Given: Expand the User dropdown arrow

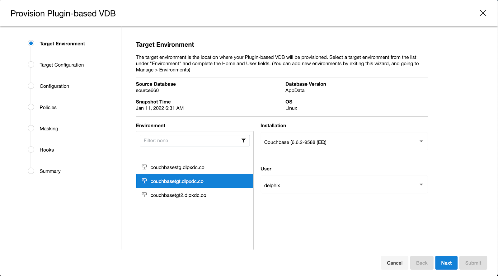Looking at the screenshot, I should (421, 185).
